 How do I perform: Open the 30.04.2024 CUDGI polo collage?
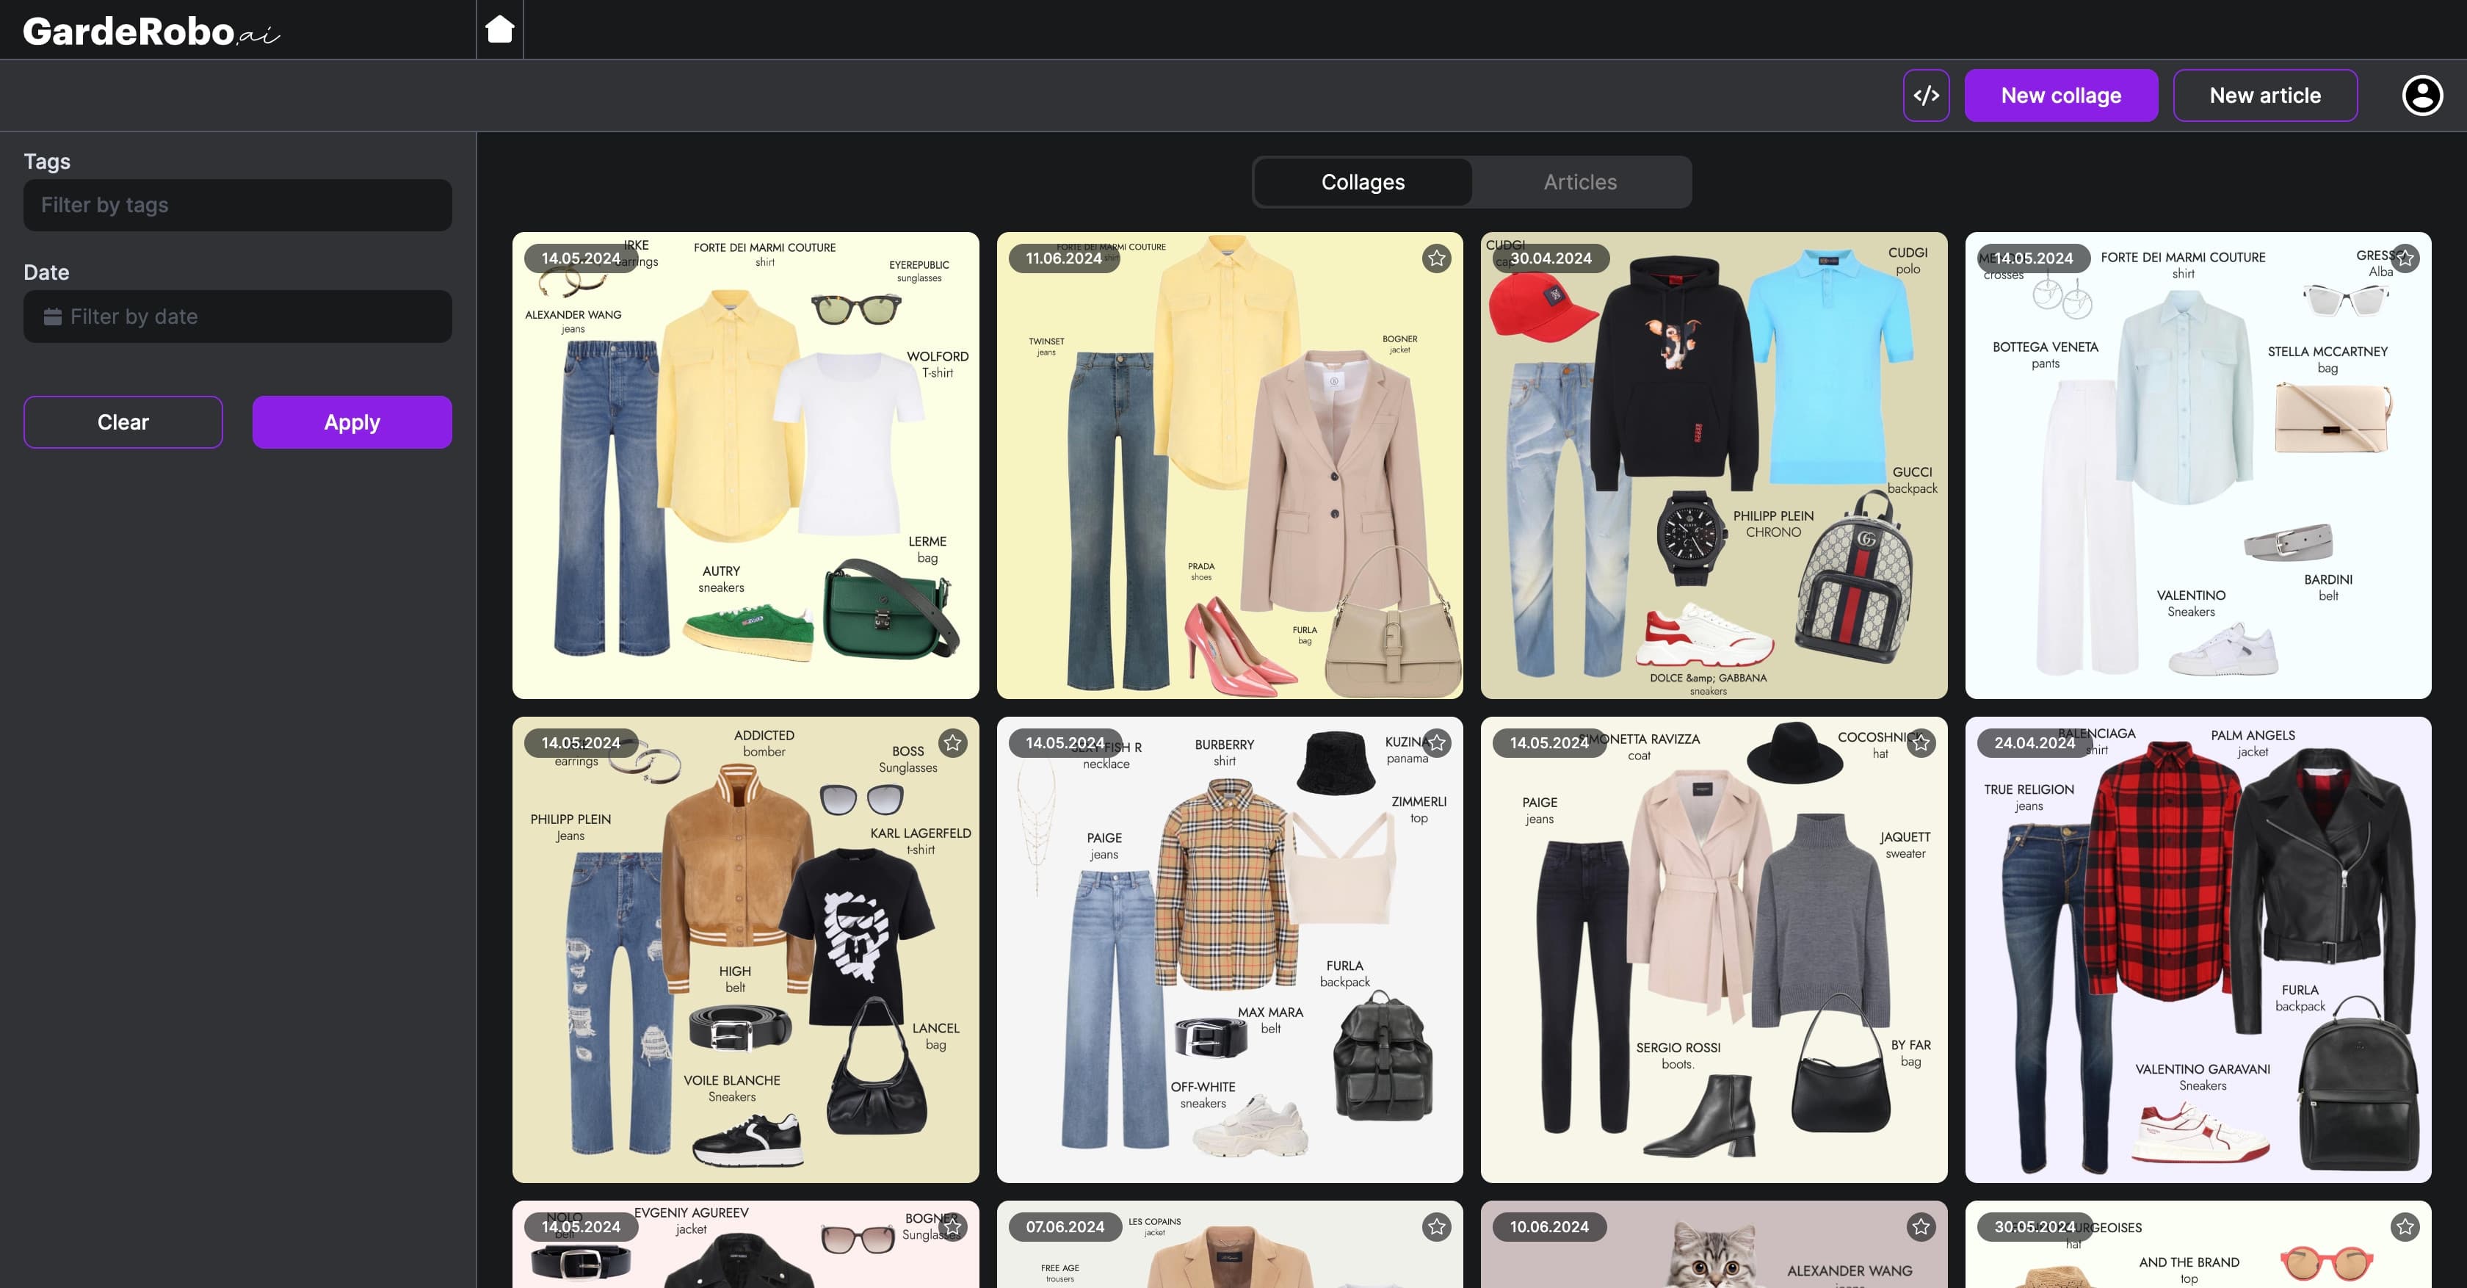click(1713, 466)
